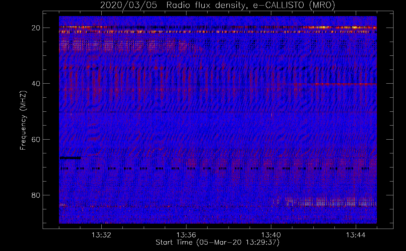Click the frequency tick label '80'
The height and width of the screenshot is (251, 406).
(36, 195)
